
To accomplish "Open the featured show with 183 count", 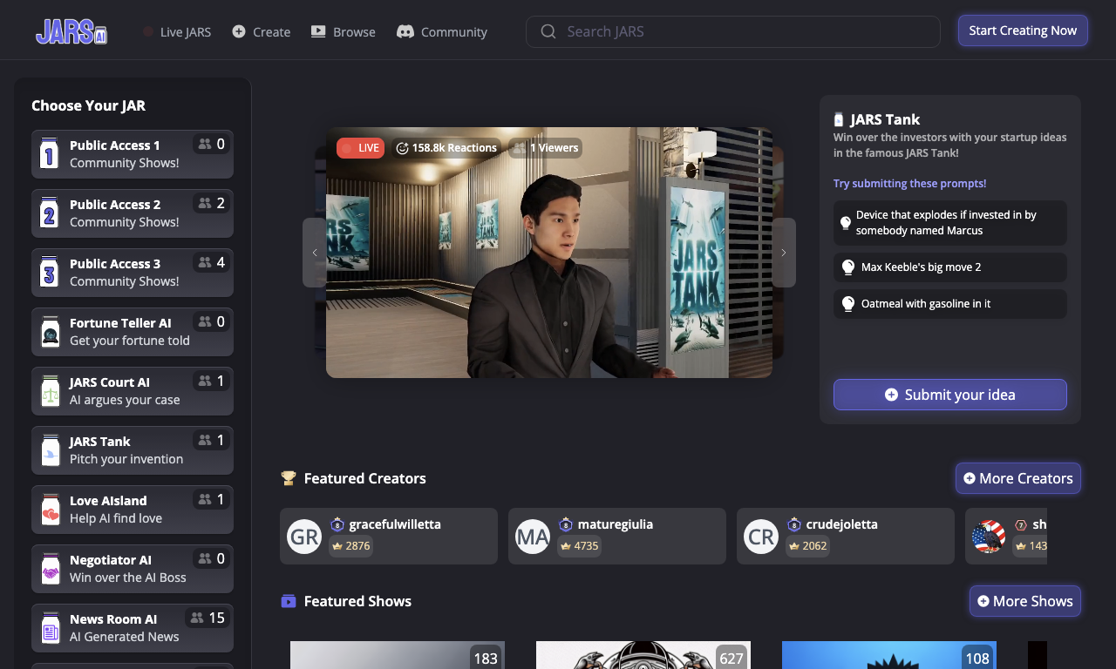I will pyautogui.click(x=398, y=655).
